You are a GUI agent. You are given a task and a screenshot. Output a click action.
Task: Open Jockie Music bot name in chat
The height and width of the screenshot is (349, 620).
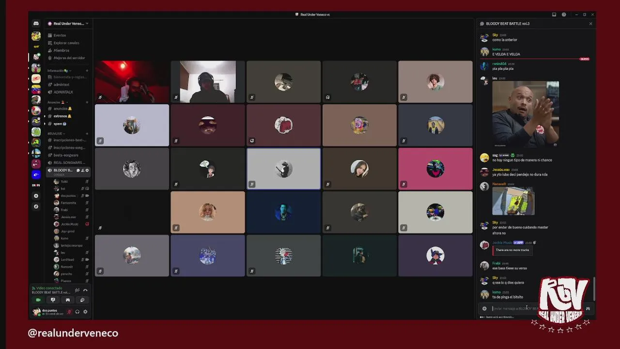(502, 242)
